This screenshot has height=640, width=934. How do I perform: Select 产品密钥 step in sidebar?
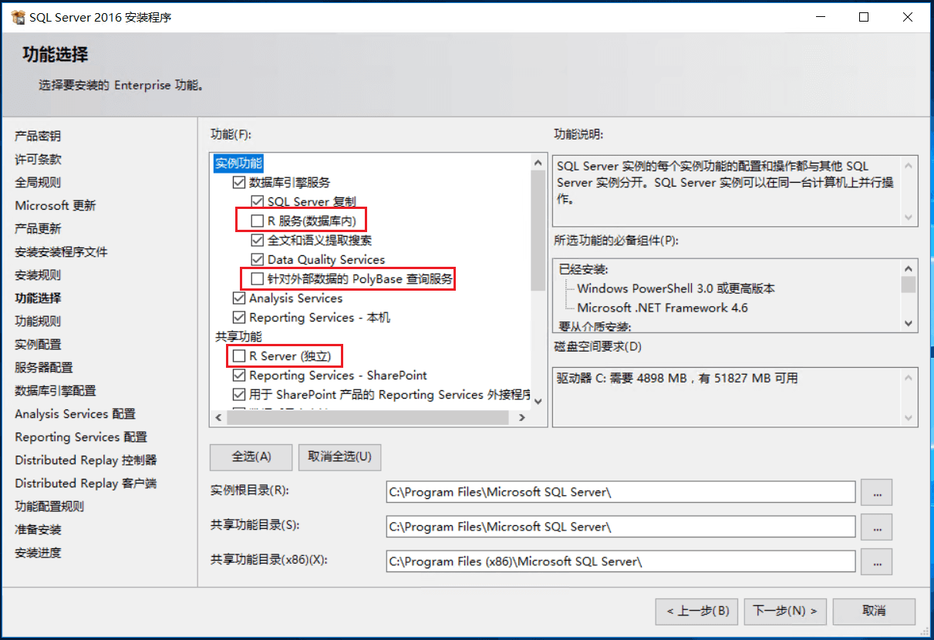[38, 136]
